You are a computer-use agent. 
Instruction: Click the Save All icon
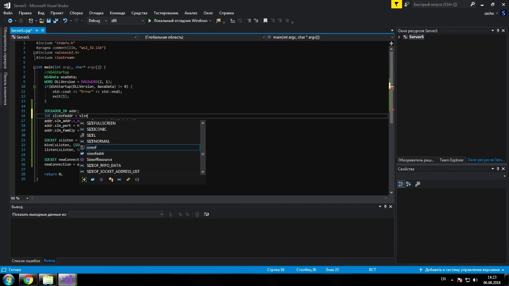pyautogui.click(x=55, y=21)
